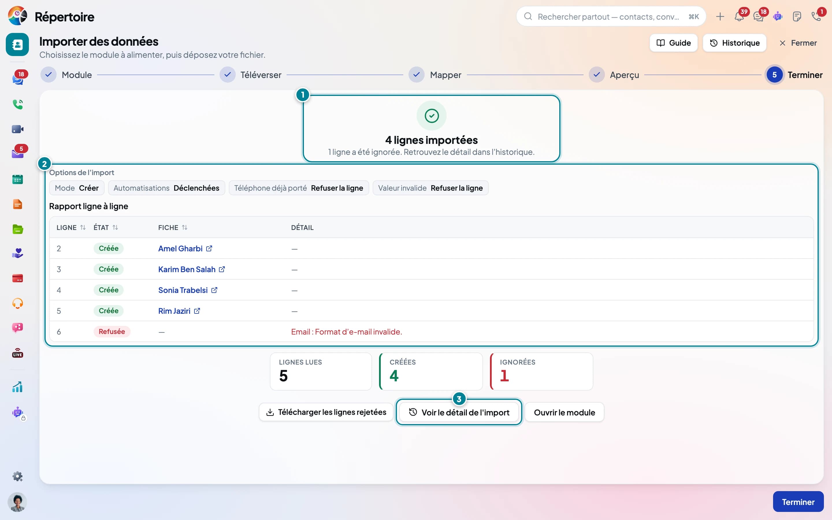Open the Sonia Trabelsi record link
Viewport: 832px width, 520px height.
pos(188,290)
